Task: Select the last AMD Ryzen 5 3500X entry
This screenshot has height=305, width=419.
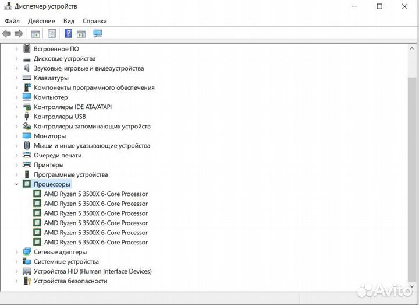Action: click(95, 242)
